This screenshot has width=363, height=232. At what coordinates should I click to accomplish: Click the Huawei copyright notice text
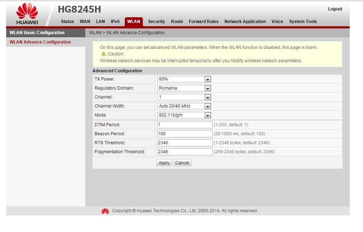[x=185, y=211]
